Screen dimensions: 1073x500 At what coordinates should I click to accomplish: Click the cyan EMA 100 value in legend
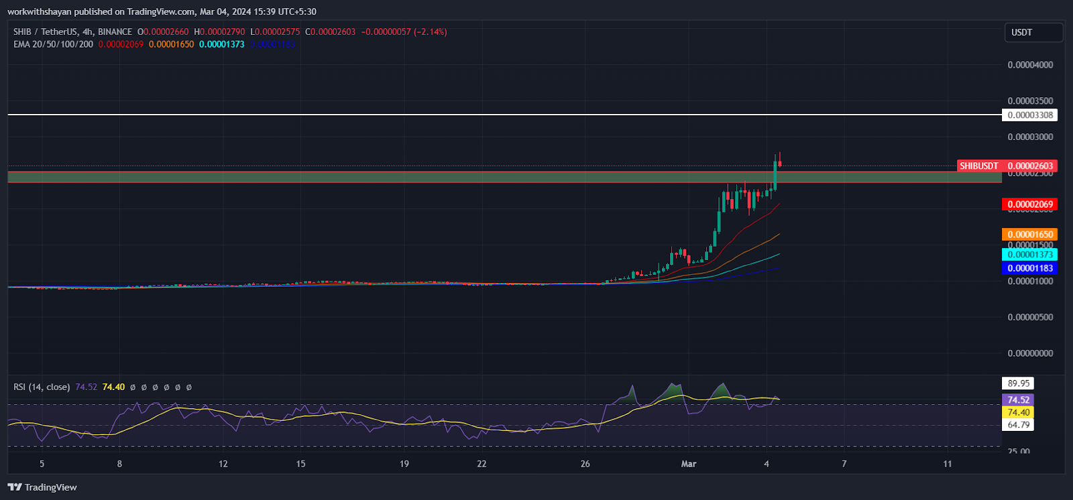[221, 44]
